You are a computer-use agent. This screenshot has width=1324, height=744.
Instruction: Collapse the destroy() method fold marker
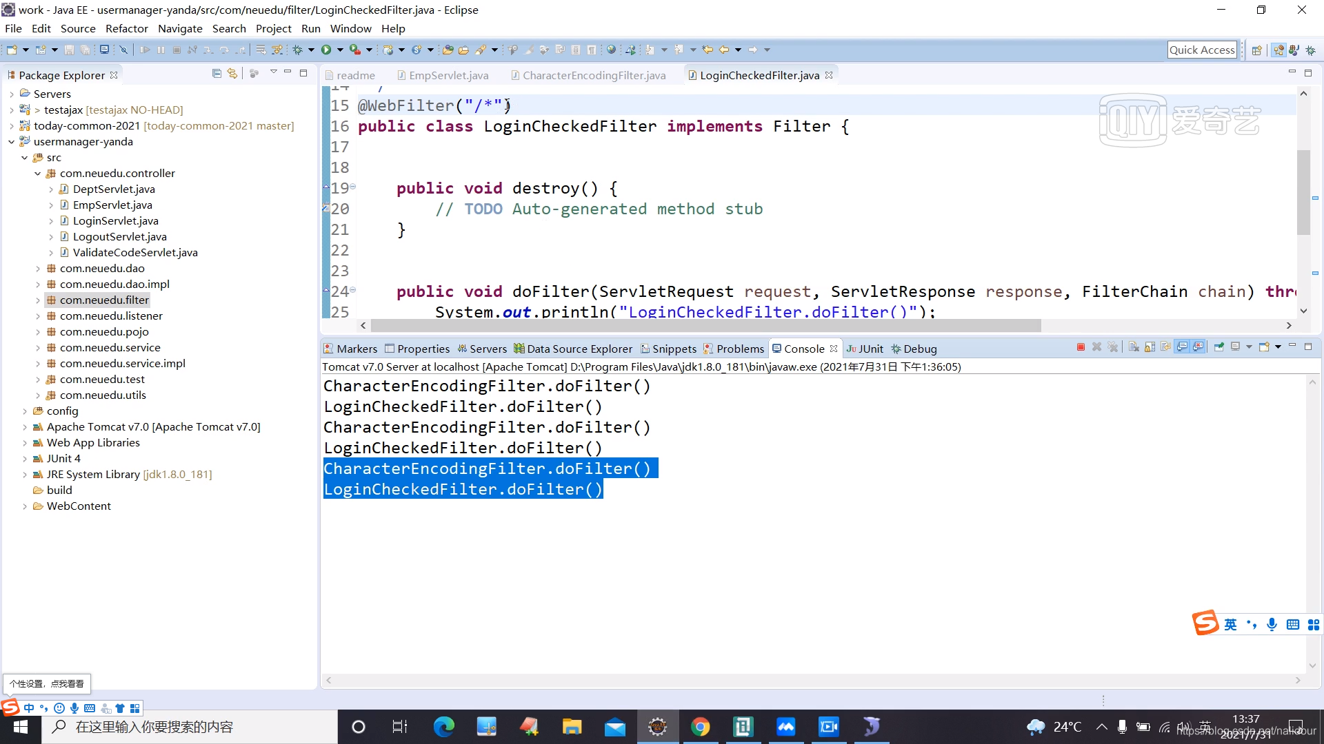[353, 187]
